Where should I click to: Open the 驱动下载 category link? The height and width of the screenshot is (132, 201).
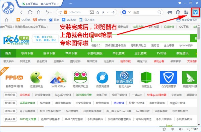tap(126, 61)
